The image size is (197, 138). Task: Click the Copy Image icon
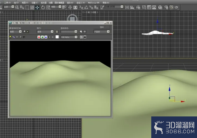click(x=14, y=37)
